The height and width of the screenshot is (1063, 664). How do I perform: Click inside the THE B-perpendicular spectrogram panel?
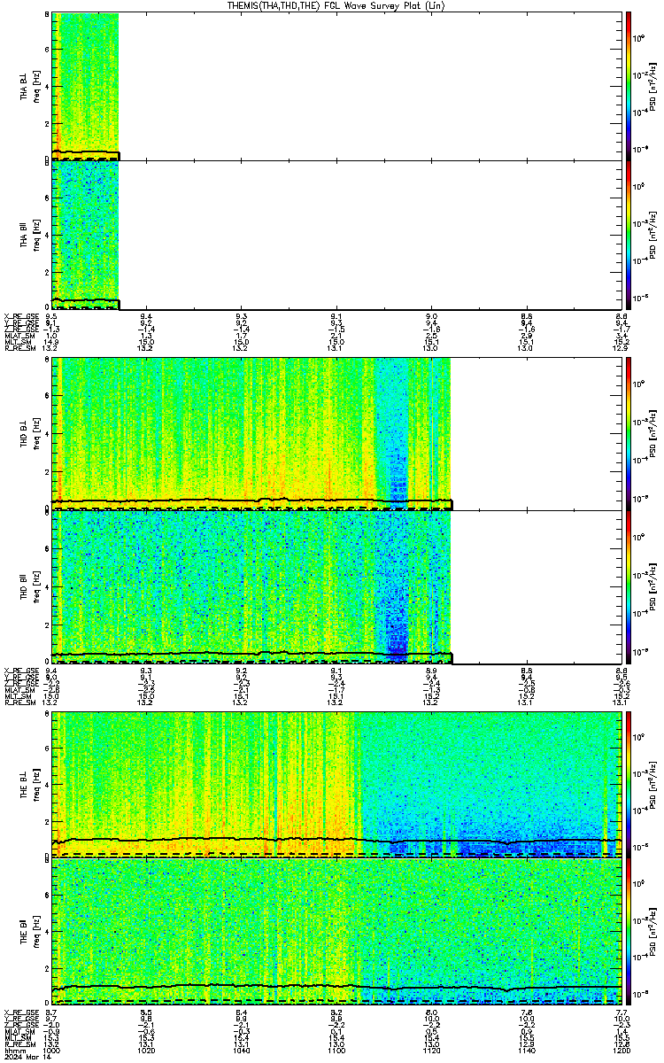coord(336,785)
